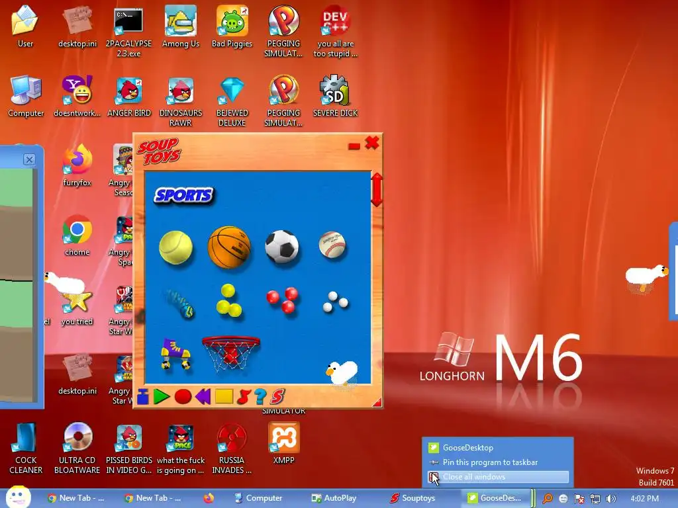
Task: Click the Soup Toys resize corner grip
Action: click(377, 403)
